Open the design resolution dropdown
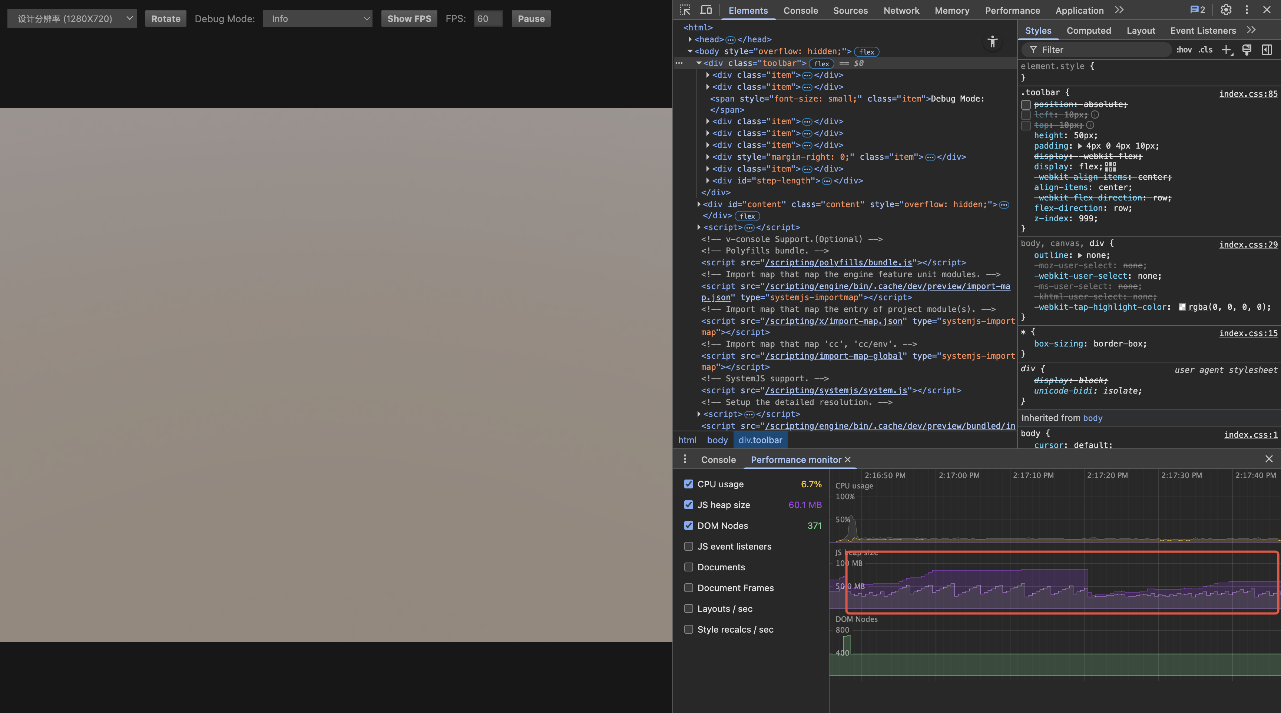Screen dimensions: 1281x713 pyautogui.click(x=72, y=19)
